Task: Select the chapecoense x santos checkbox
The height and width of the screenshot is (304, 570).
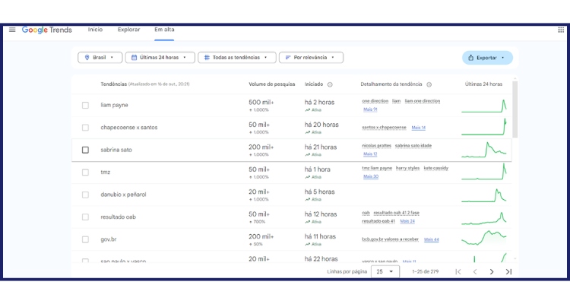Action: 85,128
